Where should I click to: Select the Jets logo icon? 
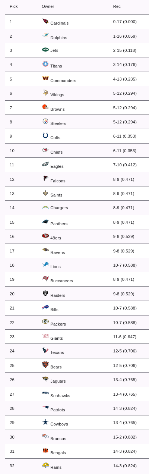pyautogui.click(x=45, y=49)
